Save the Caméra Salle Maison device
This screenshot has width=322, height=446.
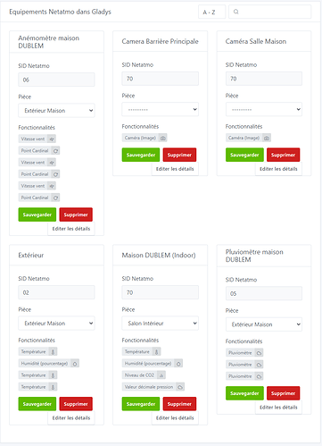pos(244,155)
